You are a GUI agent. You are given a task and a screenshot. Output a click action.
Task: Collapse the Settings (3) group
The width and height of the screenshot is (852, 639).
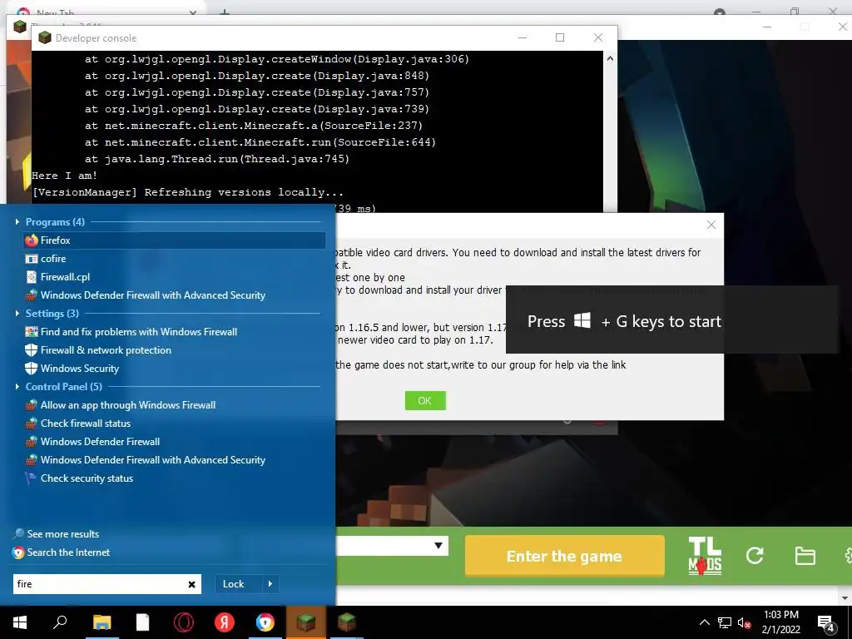point(17,314)
